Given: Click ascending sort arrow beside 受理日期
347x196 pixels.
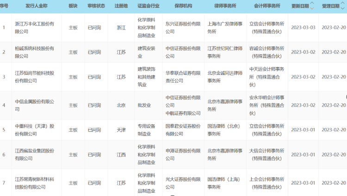Looking at the screenshot, I should (x=344, y=3).
